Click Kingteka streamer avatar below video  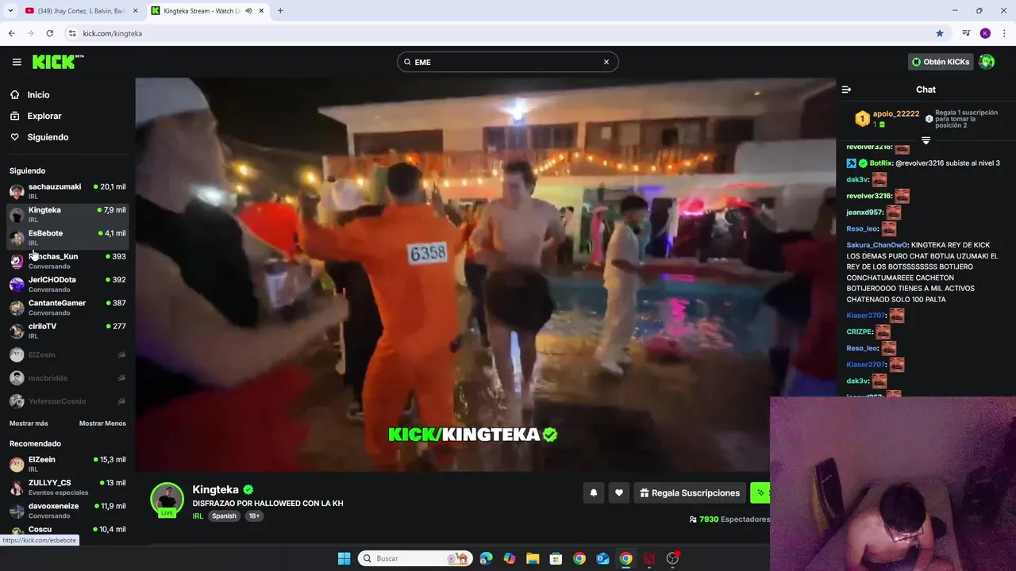pyautogui.click(x=167, y=500)
